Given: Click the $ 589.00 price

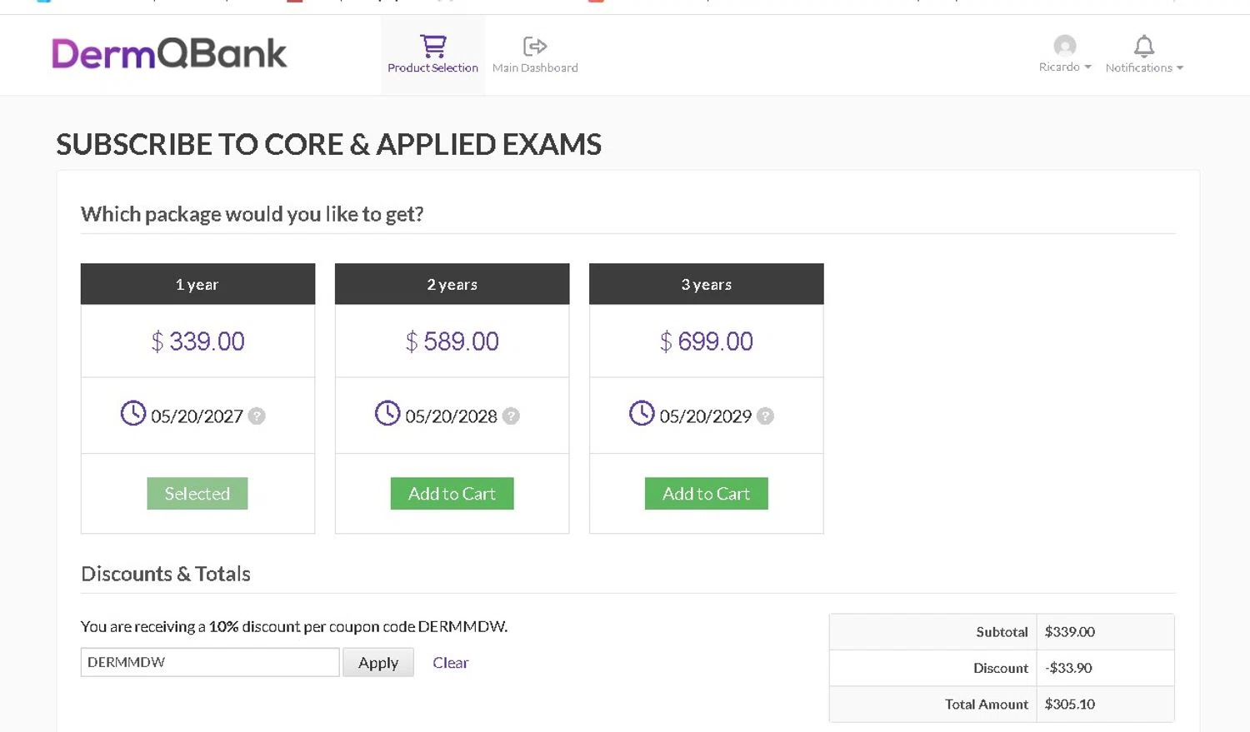Looking at the screenshot, I should [x=452, y=341].
